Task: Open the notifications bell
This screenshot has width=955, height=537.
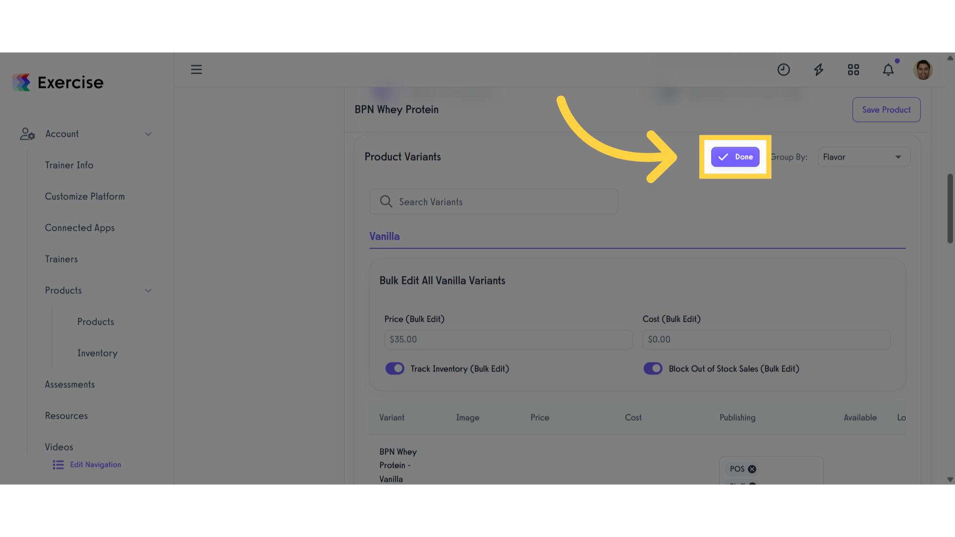Action: click(888, 70)
